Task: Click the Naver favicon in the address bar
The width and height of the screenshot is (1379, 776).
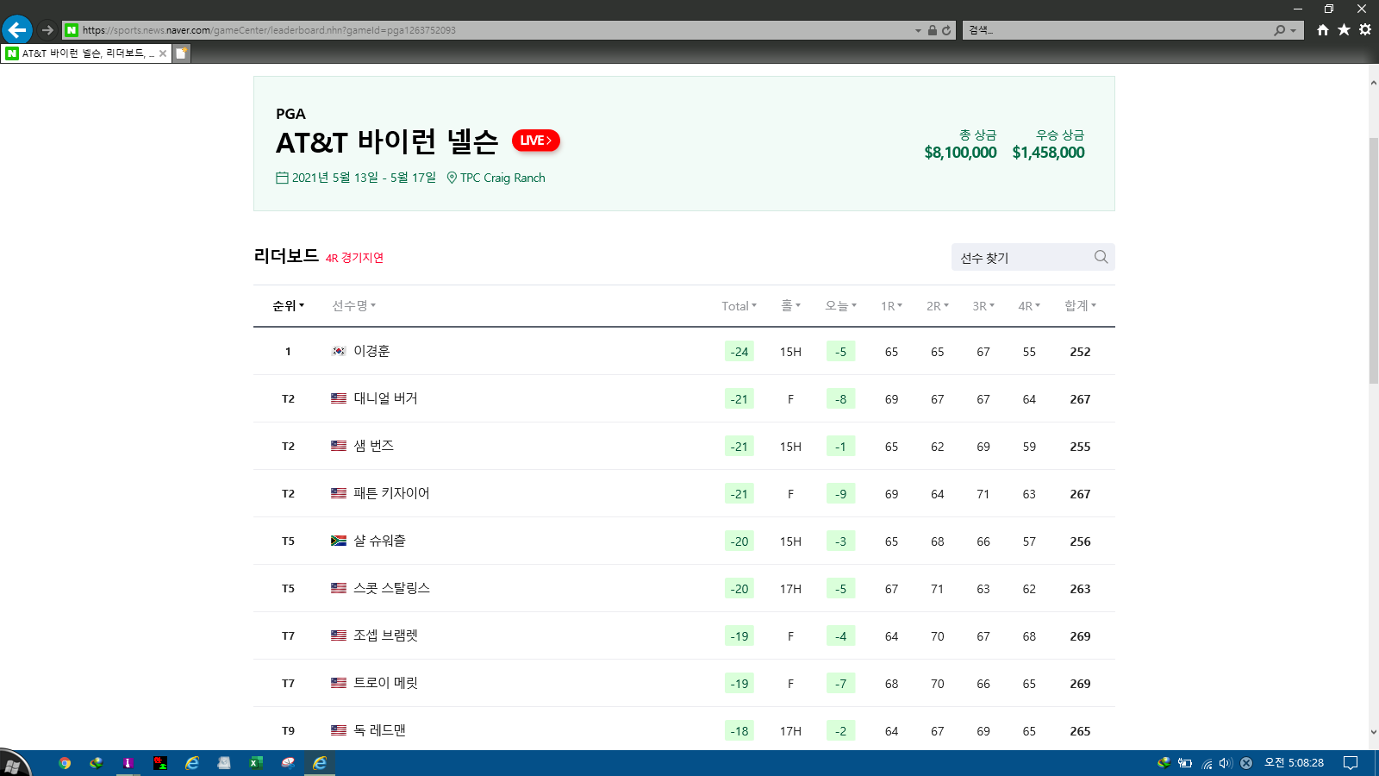Action: coord(72,30)
